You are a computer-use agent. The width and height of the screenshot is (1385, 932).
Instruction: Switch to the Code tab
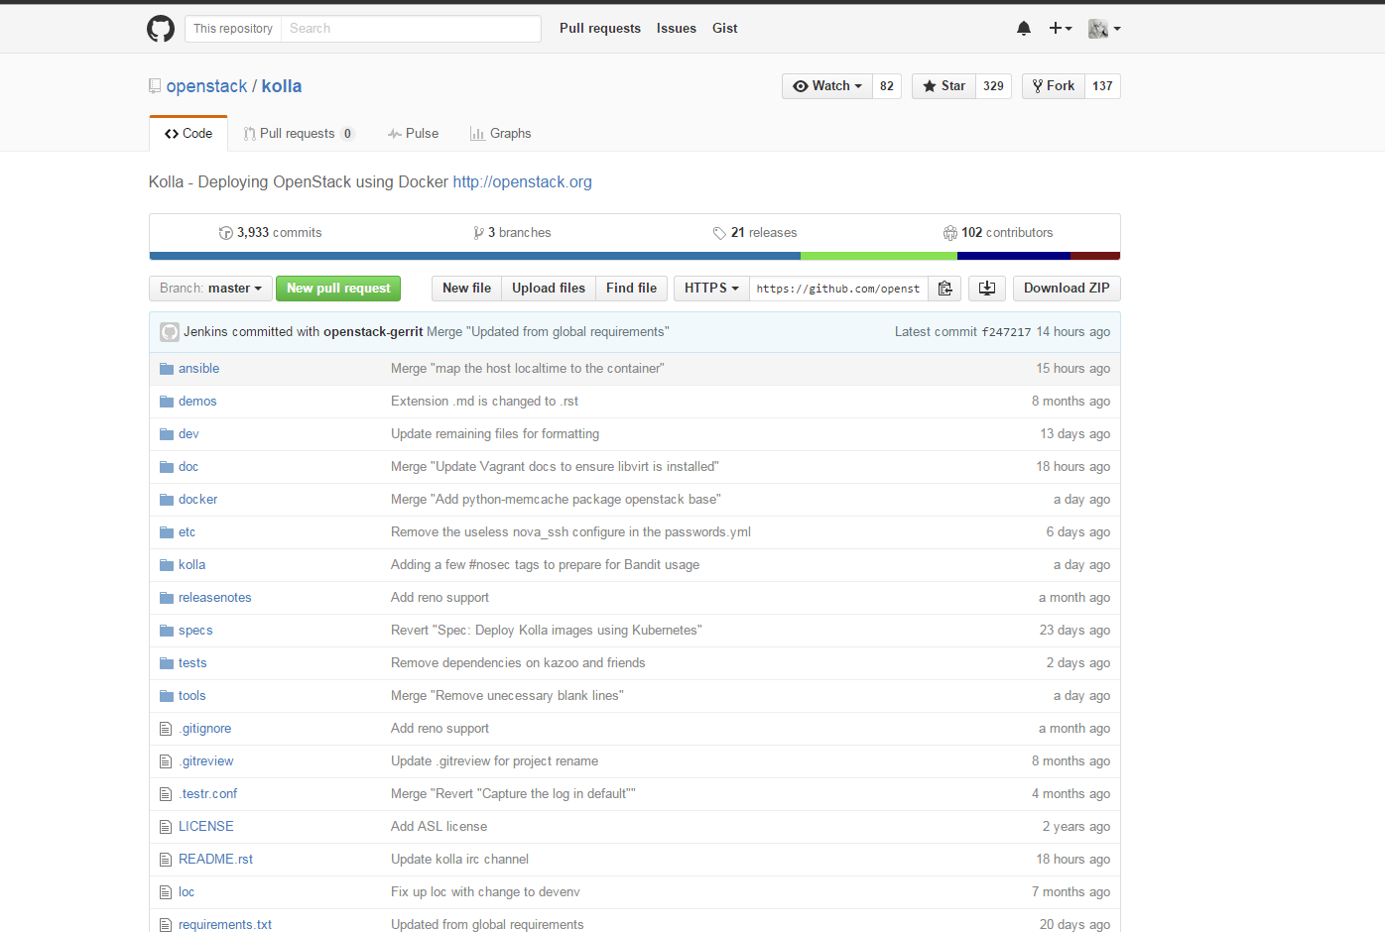[189, 134]
